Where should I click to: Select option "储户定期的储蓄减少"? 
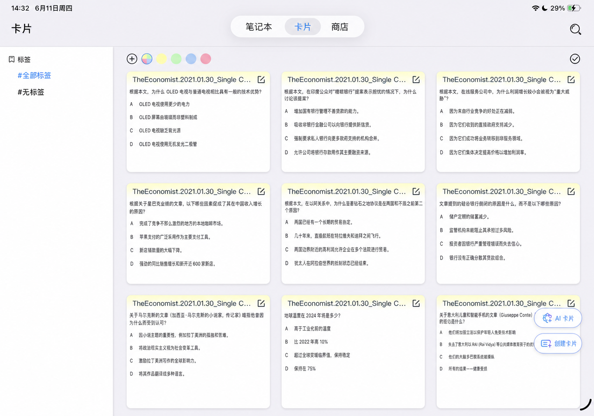(x=469, y=216)
